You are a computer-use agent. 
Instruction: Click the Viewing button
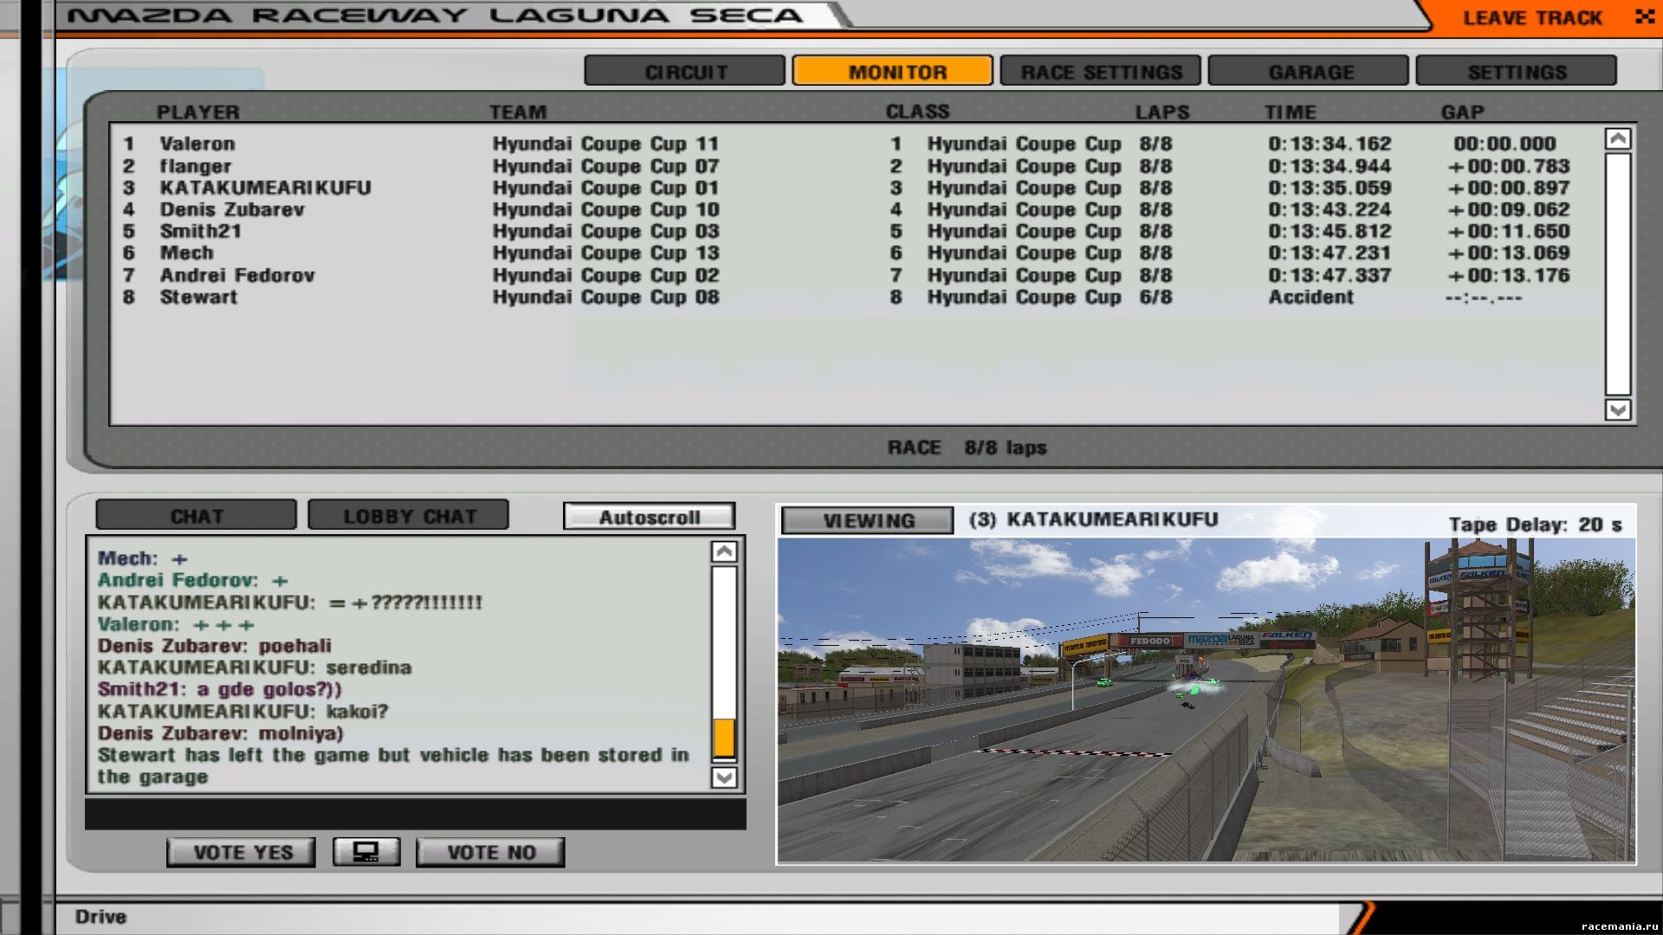(868, 520)
